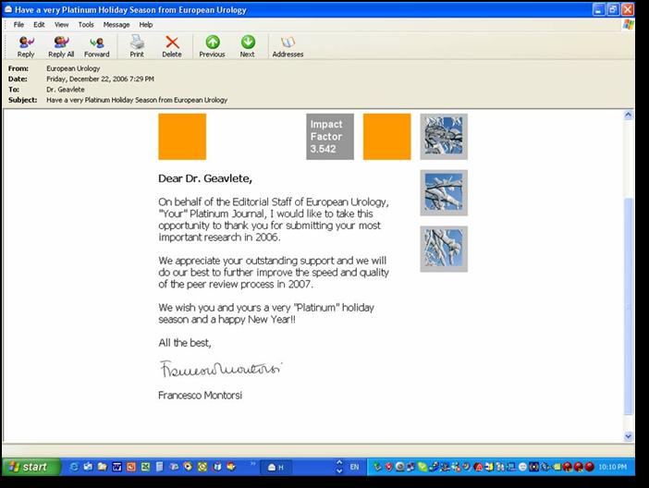The image size is (649, 488).
Task: Click scroll up arrow of message
Action: (x=629, y=115)
